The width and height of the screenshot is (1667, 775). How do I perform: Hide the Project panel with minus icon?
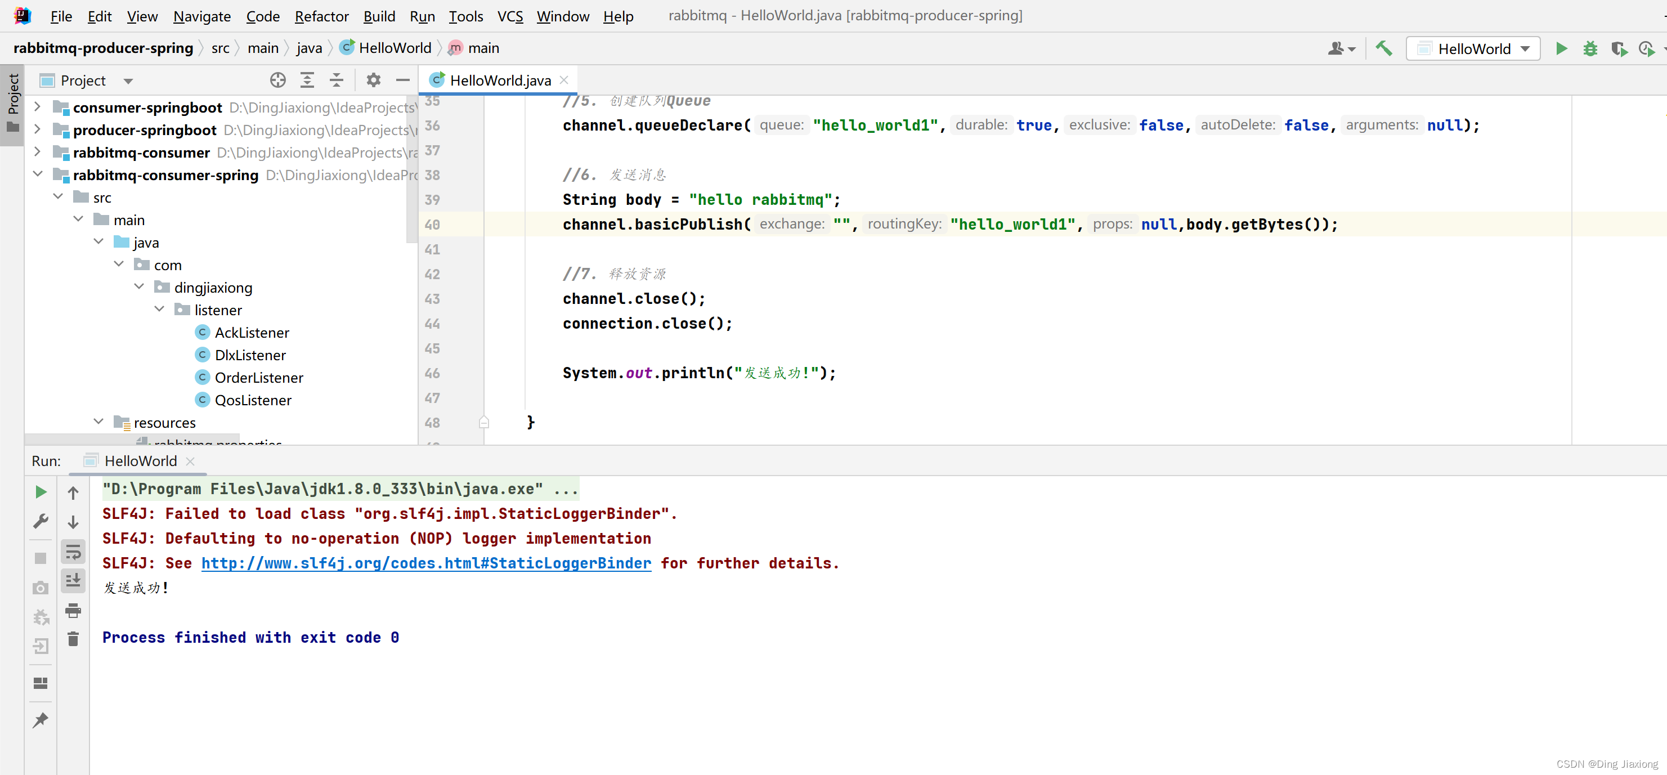(402, 80)
